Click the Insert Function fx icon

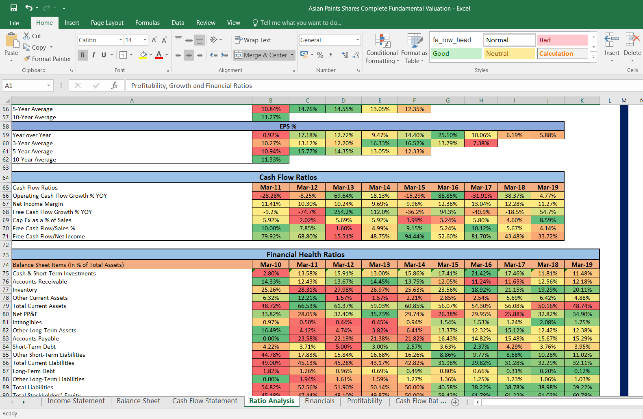tap(114, 85)
